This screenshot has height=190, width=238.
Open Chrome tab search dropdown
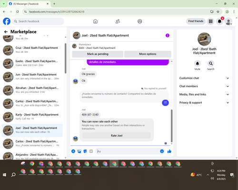point(4,4)
